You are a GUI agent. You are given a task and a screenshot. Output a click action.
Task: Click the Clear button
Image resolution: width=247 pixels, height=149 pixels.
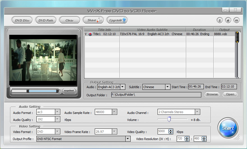70,20
